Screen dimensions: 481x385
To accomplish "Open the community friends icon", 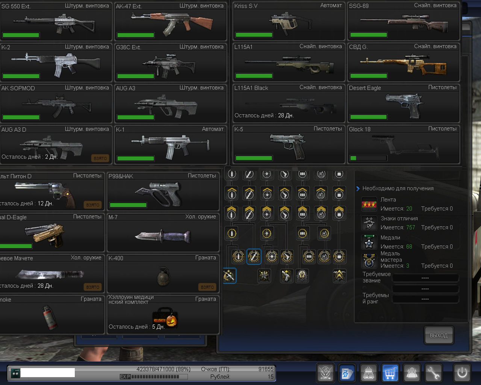I will tap(412, 373).
